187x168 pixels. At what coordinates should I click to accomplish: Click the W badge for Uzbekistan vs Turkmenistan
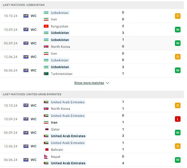pos(177,70)
